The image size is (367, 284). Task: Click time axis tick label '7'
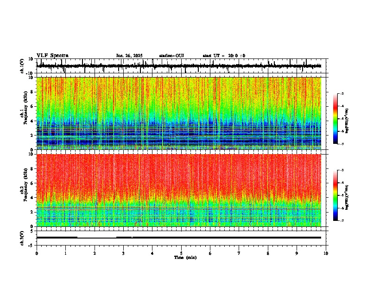click(239, 253)
